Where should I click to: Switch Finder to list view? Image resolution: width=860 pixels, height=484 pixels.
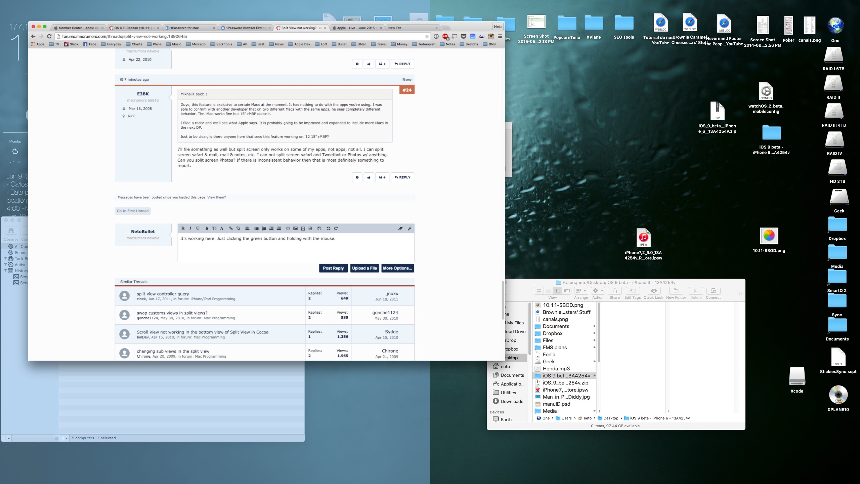click(x=548, y=291)
